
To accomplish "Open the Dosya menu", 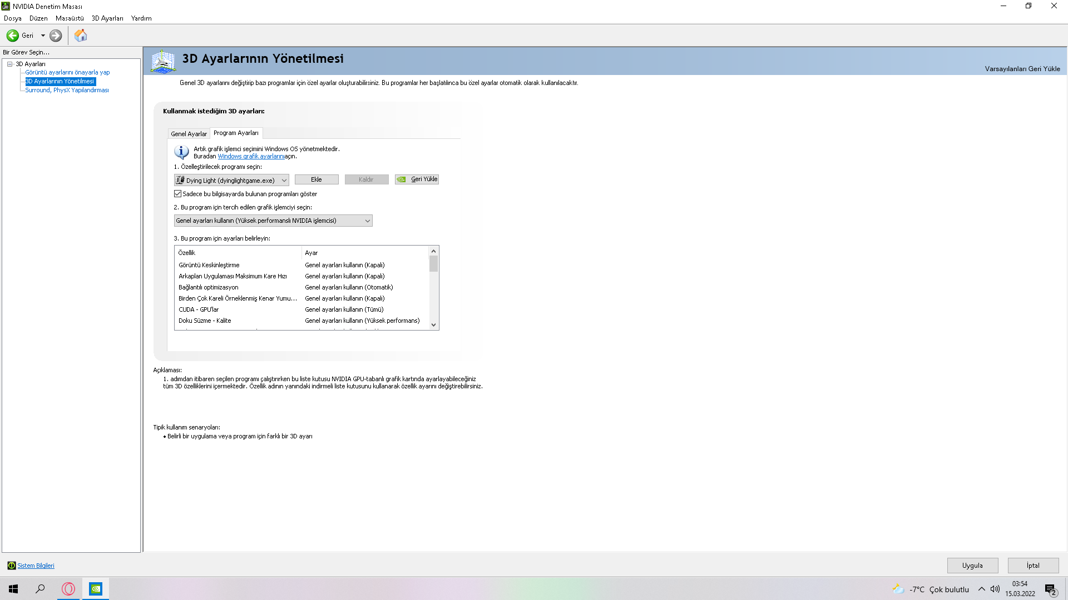I will click(x=13, y=18).
